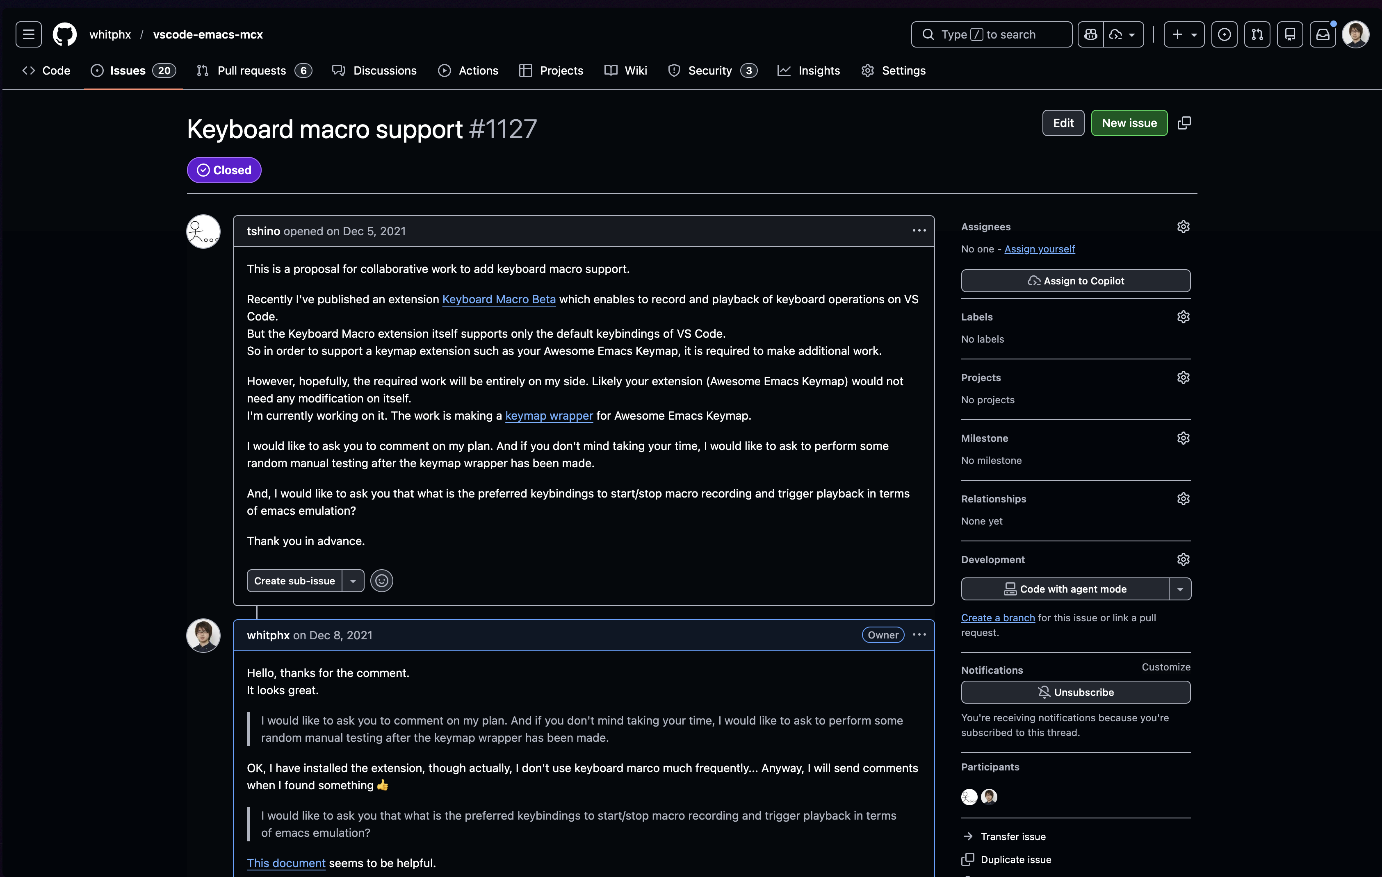Open tshino author name in first comment

click(263, 231)
